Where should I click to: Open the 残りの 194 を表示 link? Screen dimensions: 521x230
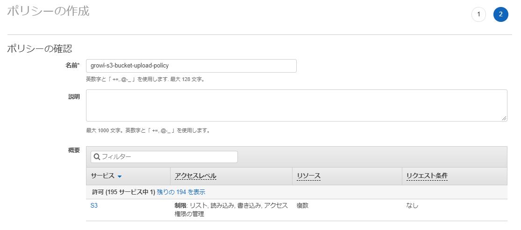pos(181,192)
